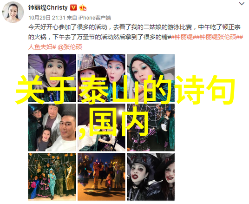Screen dimensions: 249x204
Task: View the middle photo of costumed person sitting
Action: [x=101, y=127]
